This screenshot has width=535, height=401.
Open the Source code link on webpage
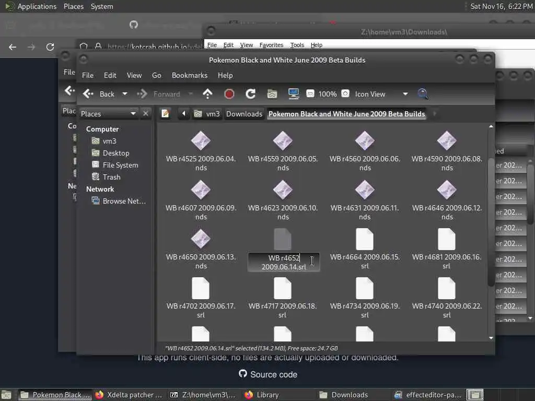[268, 374]
